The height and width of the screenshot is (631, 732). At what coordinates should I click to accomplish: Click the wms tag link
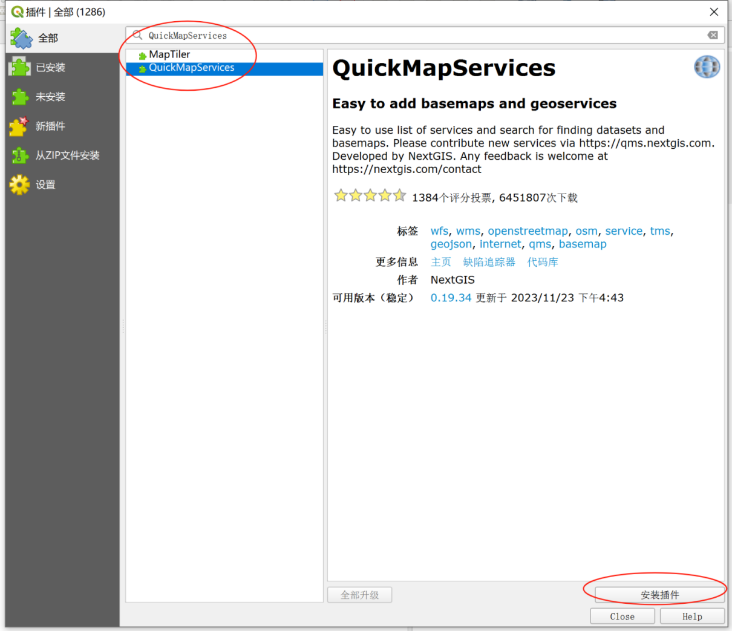(468, 231)
